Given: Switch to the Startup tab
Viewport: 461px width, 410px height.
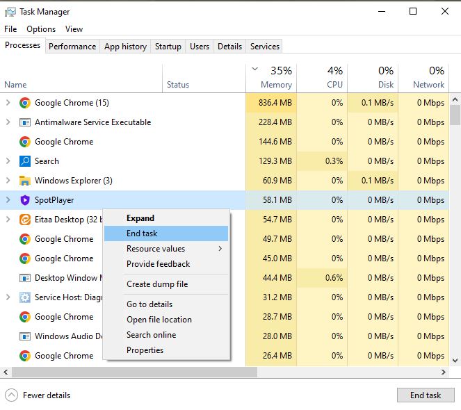Looking at the screenshot, I should pos(168,47).
